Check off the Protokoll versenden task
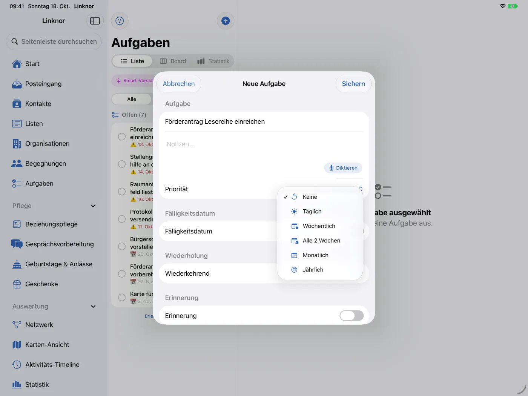Viewport: 528px width, 396px height. coord(122,219)
